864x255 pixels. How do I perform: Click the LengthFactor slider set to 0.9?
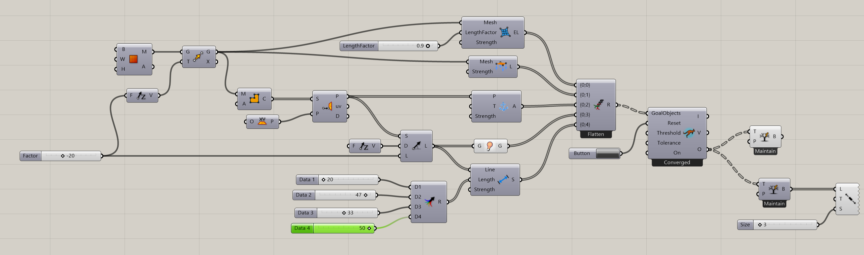(389, 46)
